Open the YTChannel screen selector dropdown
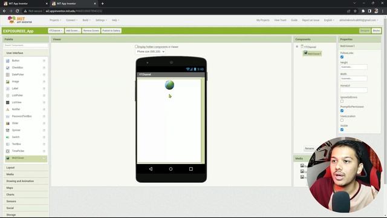The height and width of the screenshot is (218, 387). point(56,31)
